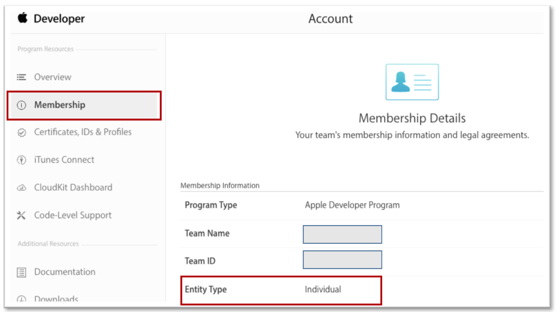Viewport: 557px width, 312px height.
Task: Click the Team ID value box
Action: pos(342,260)
